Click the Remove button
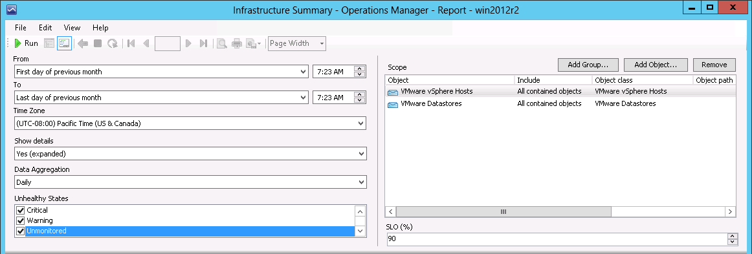The image size is (752, 254). [714, 65]
